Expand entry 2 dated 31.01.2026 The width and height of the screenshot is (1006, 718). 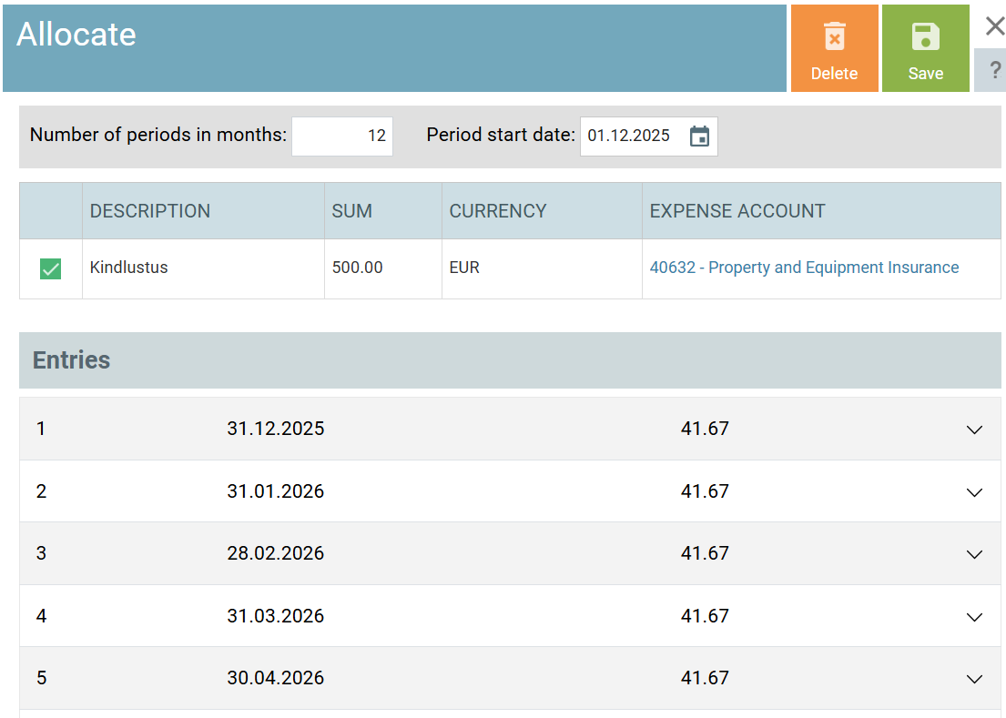(x=974, y=492)
